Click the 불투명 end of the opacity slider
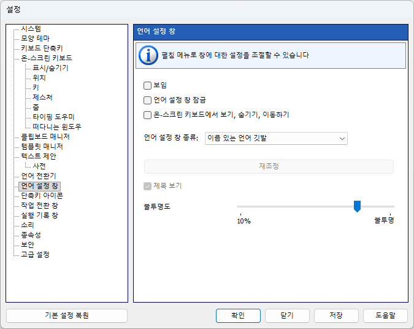The image size is (414, 329). click(x=384, y=220)
